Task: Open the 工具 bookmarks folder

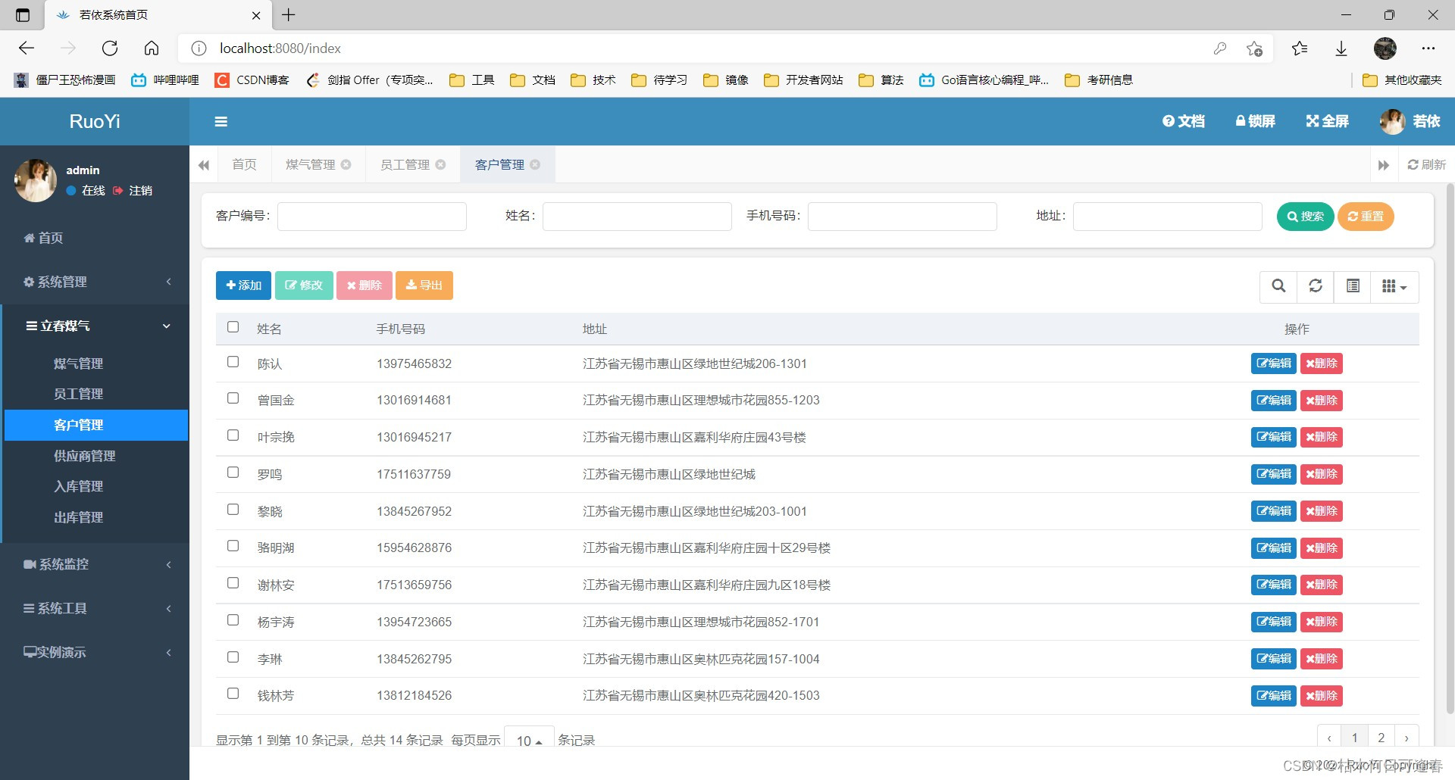Action: [x=471, y=80]
